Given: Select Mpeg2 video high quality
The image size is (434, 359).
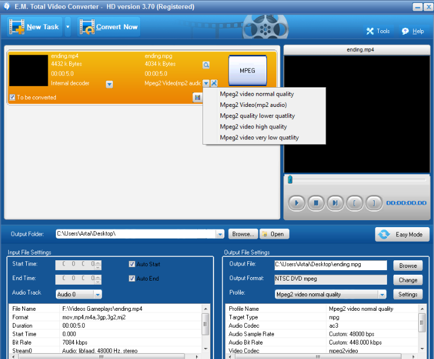Looking at the screenshot, I should [253, 127].
